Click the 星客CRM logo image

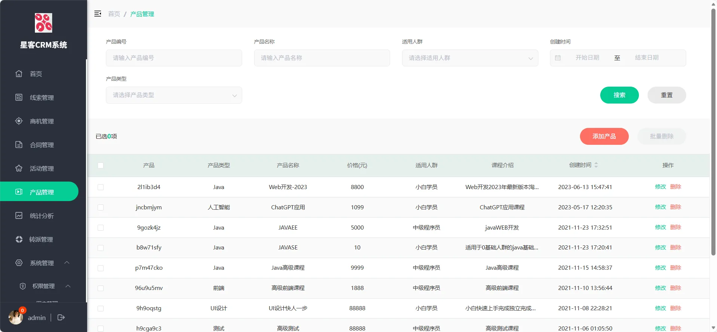point(44,23)
